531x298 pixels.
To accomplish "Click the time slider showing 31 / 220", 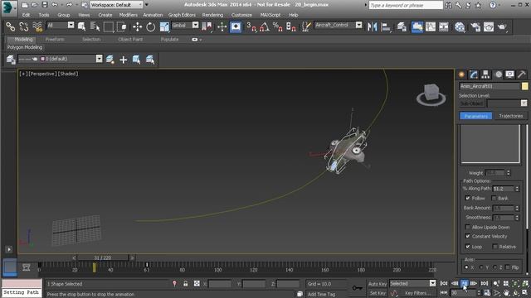I will (x=103, y=257).
